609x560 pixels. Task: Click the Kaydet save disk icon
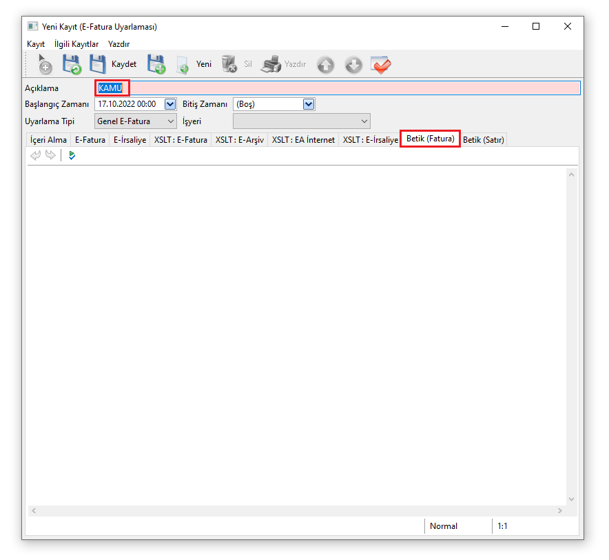pos(98,64)
